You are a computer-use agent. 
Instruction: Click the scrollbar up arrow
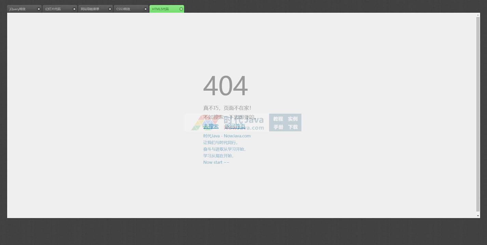point(478,15)
